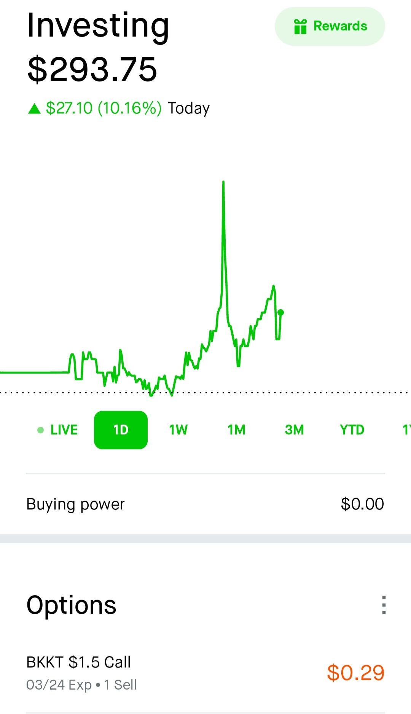
Task: Tap the gift icon in Rewards
Action: (300, 26)
